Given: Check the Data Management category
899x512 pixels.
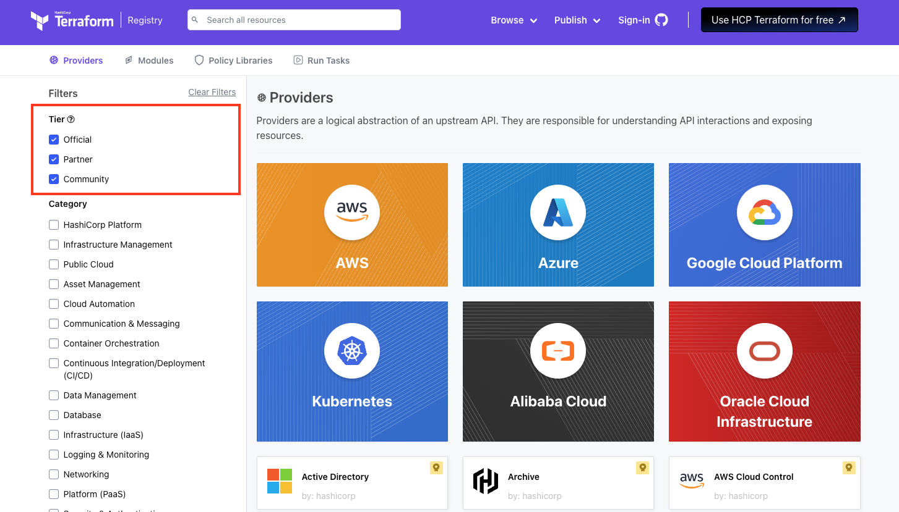Looking at the screenshot, I should [54, 395].
